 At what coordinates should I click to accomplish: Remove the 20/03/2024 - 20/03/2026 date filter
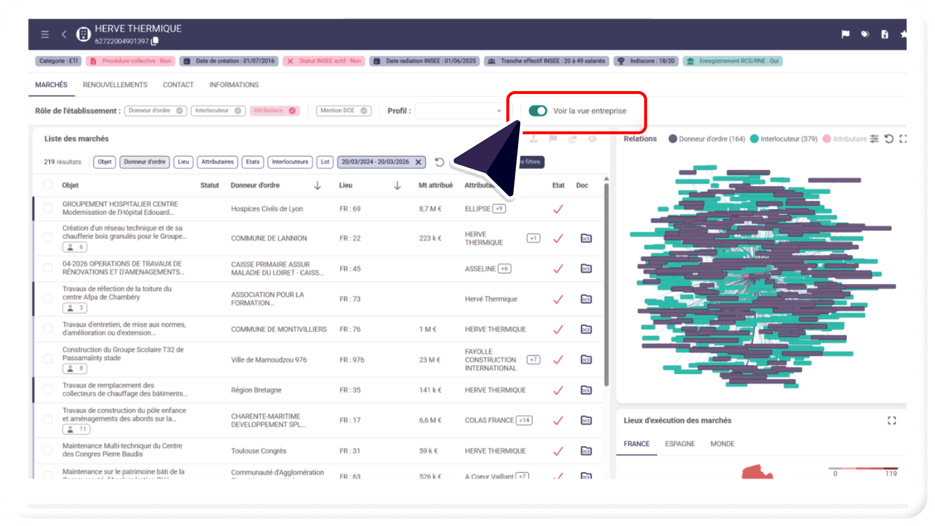click(x=418, y=162)
